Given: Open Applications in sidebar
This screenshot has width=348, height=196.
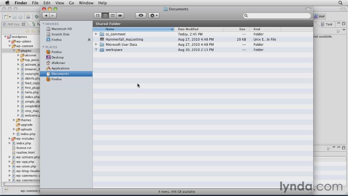Looking at the screenshot, I should point(61,68).
